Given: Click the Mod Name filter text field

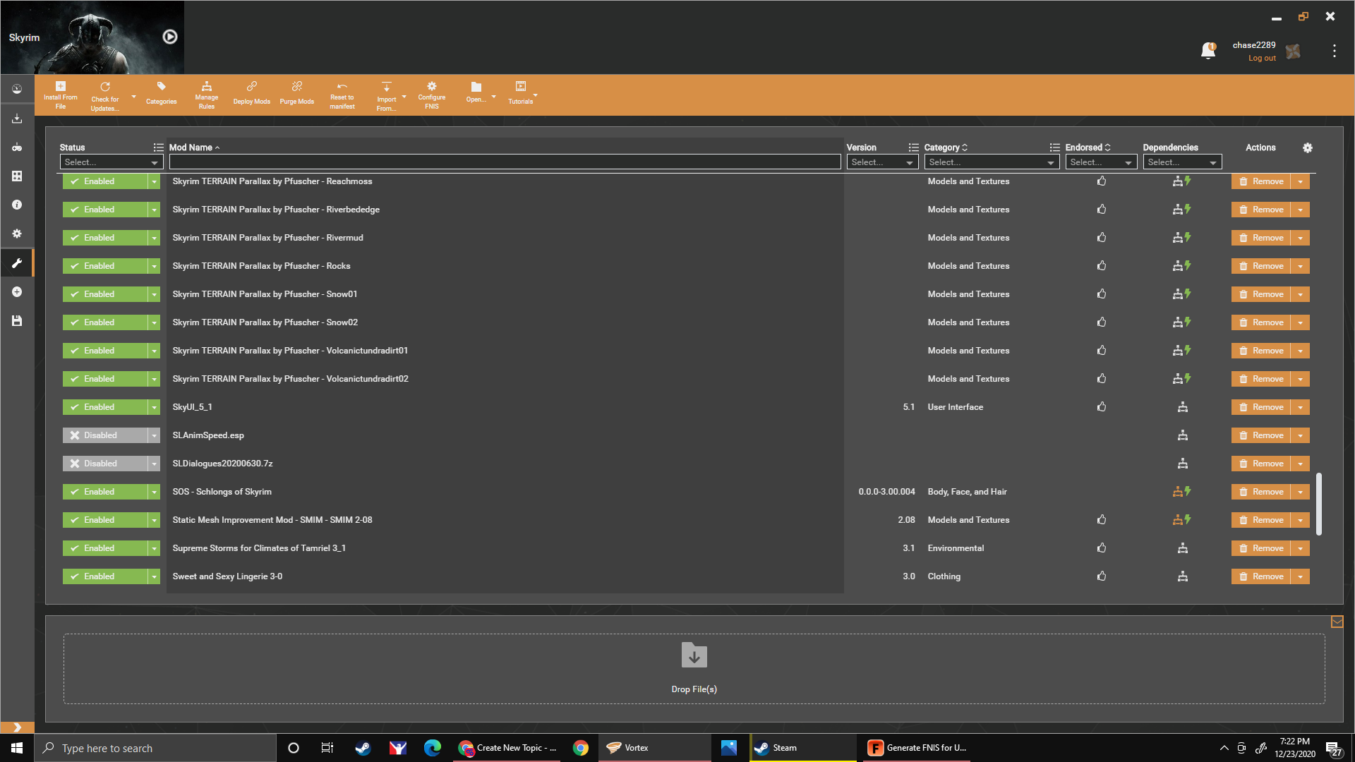Looking at the screenshot, I should click(x=505, y=162).
